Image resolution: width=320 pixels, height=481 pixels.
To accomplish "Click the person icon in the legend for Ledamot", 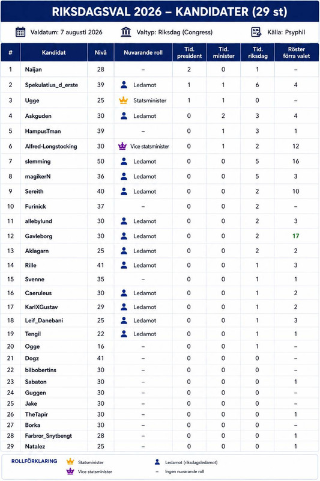I will (157, 462).
